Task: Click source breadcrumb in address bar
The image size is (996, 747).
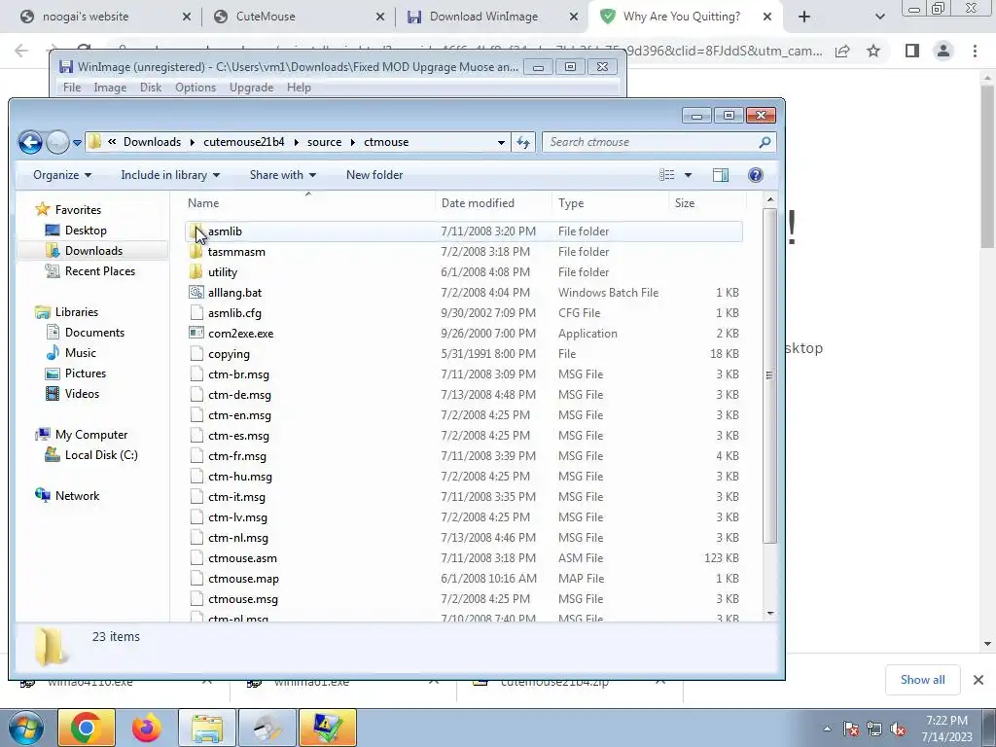Action: (324, 142)
